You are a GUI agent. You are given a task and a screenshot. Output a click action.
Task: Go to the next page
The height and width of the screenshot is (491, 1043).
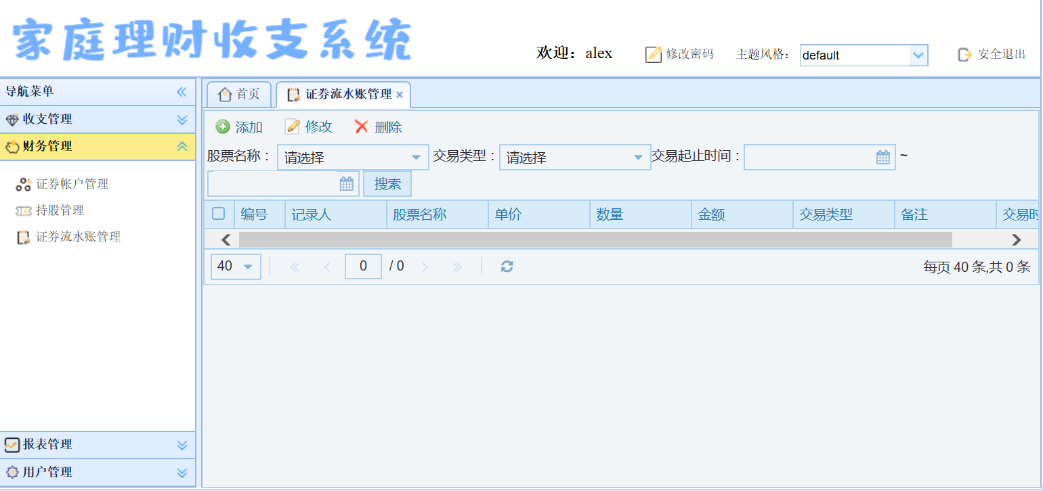tap(425, 266)
